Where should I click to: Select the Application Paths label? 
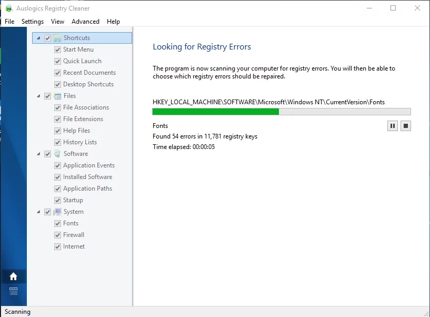88,189
